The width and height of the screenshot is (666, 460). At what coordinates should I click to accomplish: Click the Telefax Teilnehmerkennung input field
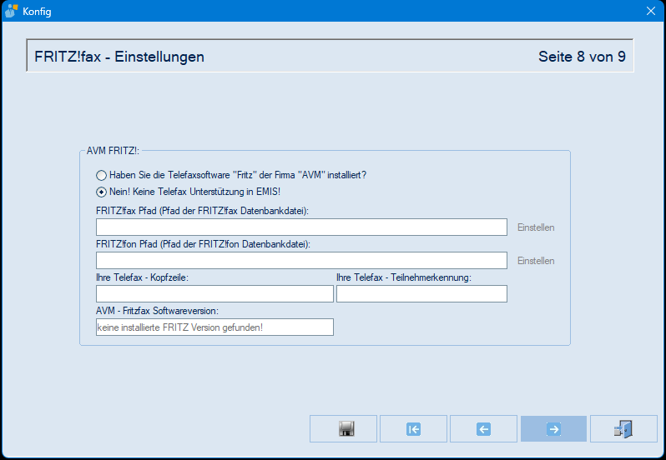pos(421,294)
